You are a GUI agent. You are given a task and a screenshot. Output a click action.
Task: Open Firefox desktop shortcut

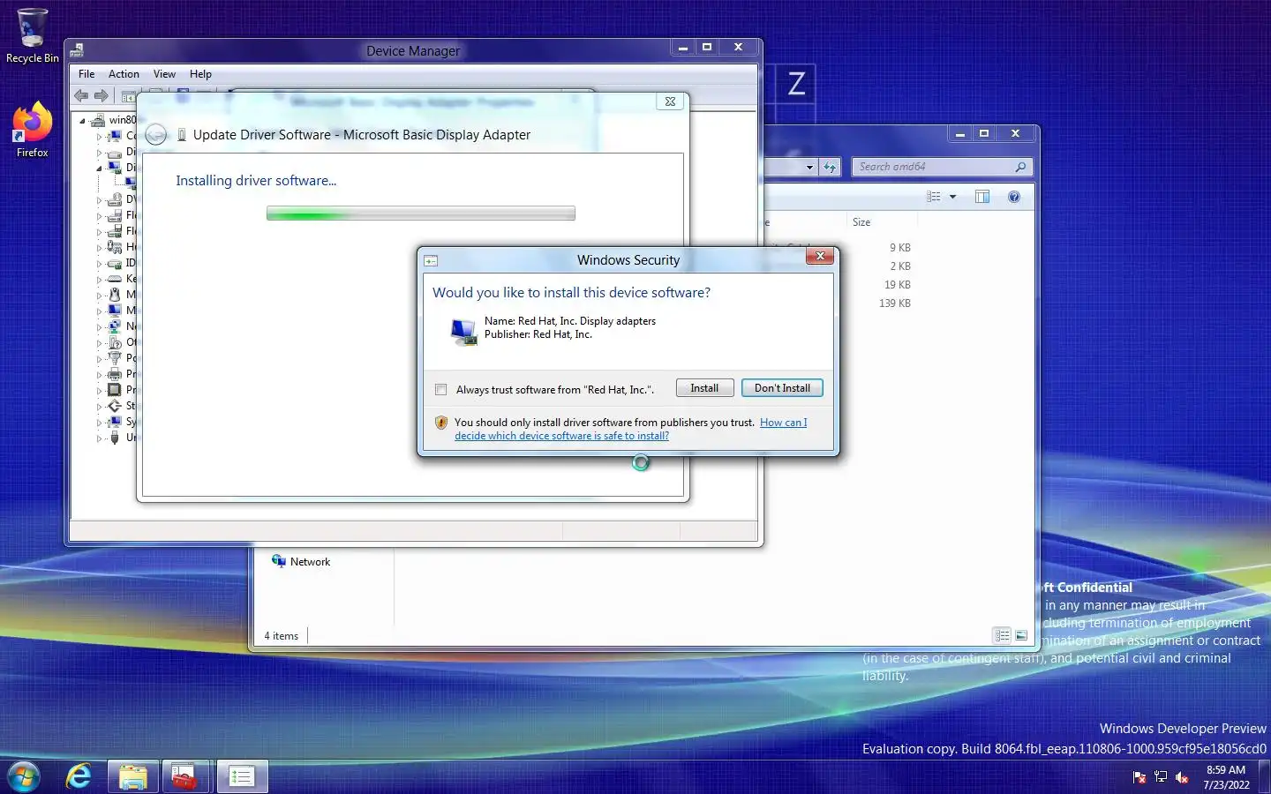coord(33,129)
